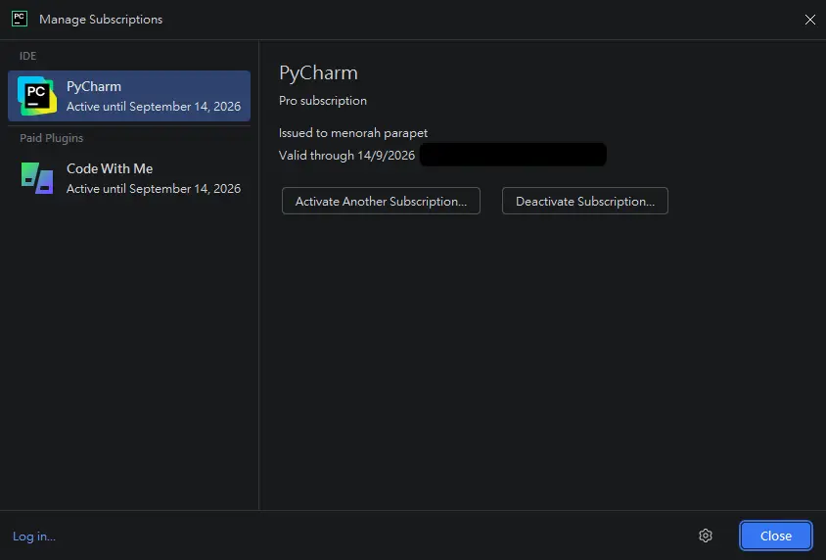
Task: Click the Code With Me plugin icon
Action: [37, 178]
